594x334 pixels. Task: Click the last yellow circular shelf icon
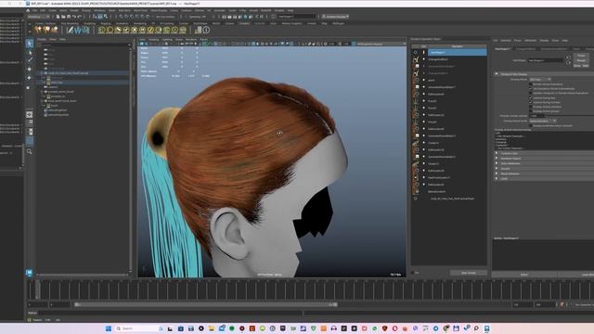point(183,30)
